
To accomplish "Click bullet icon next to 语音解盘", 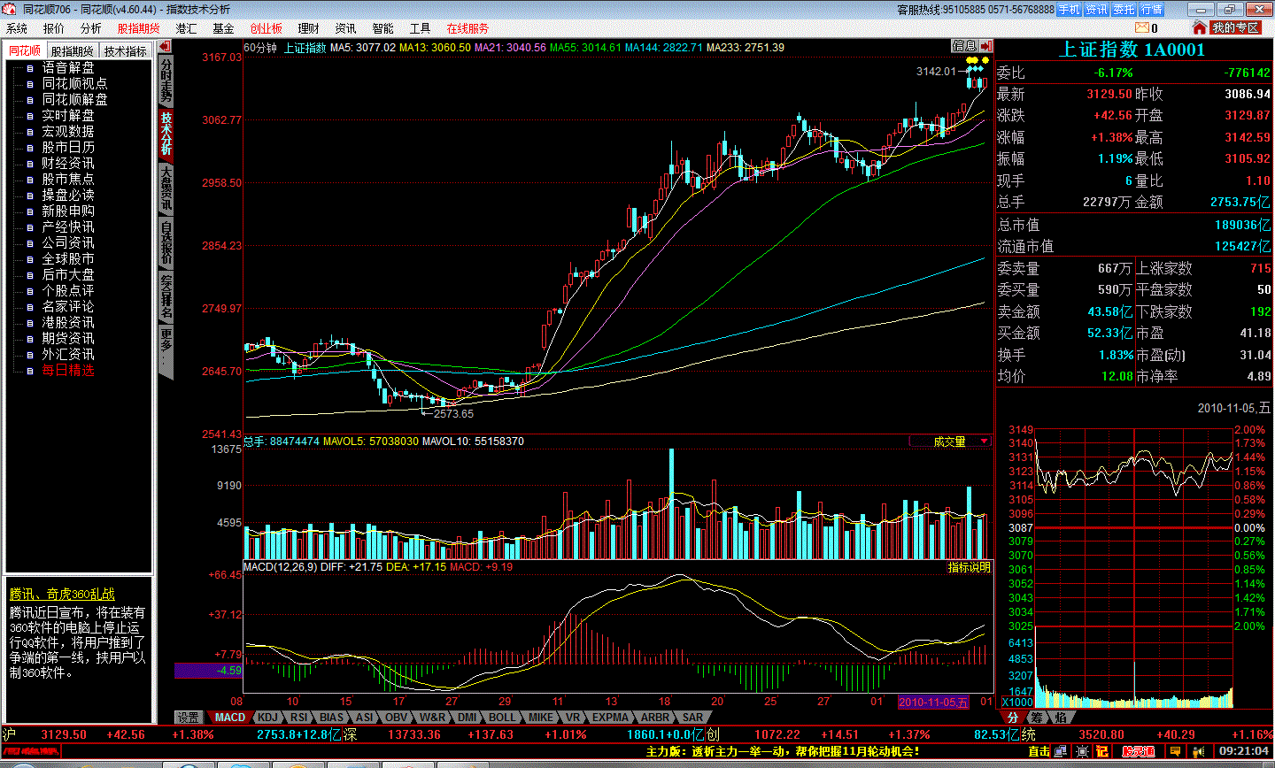I will click(29, 68).
